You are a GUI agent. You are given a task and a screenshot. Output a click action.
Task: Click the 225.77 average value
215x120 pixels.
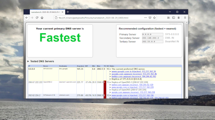click(x=80, y=82)
